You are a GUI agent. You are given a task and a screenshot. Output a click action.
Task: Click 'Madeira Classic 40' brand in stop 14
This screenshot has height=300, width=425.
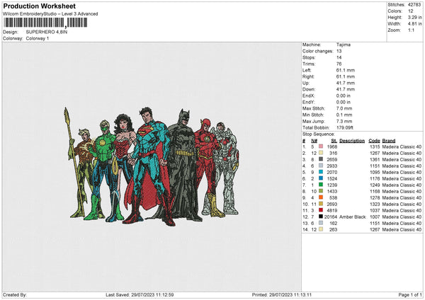point(402,229)
